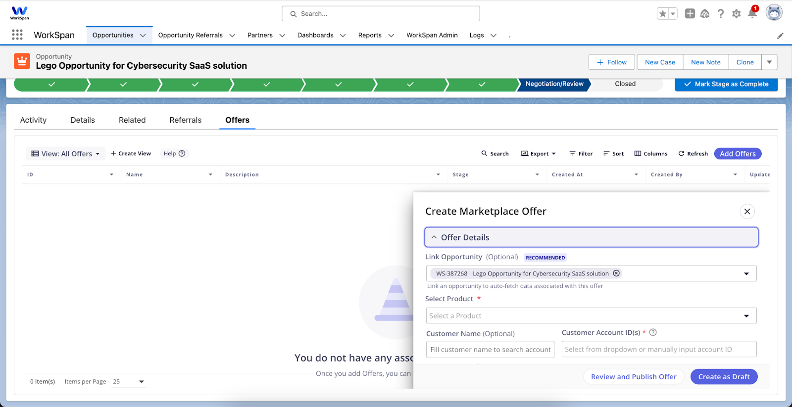Click the Customer Account ID(s) field
The height and width of the screenshot is (407, 792).
659,349
